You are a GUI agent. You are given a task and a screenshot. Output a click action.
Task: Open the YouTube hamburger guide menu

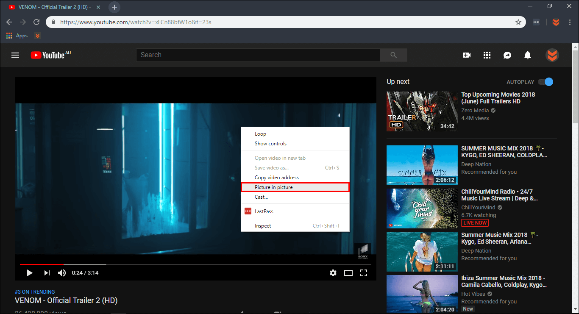(15, 55)
